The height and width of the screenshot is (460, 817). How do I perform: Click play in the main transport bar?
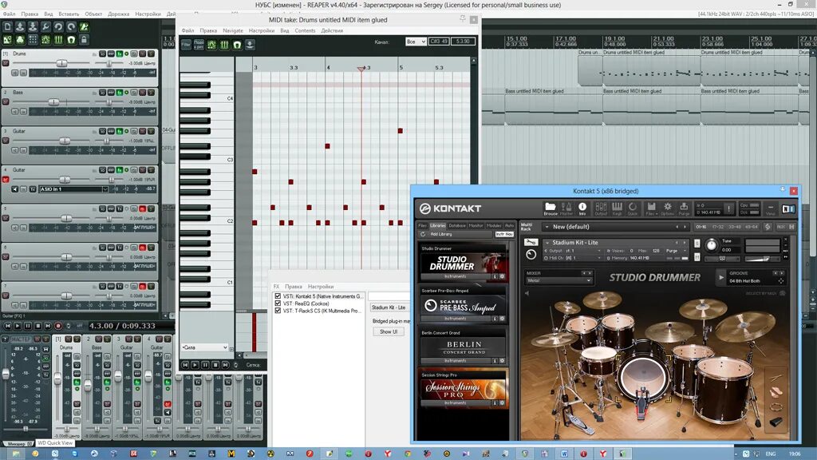point(18,326)
